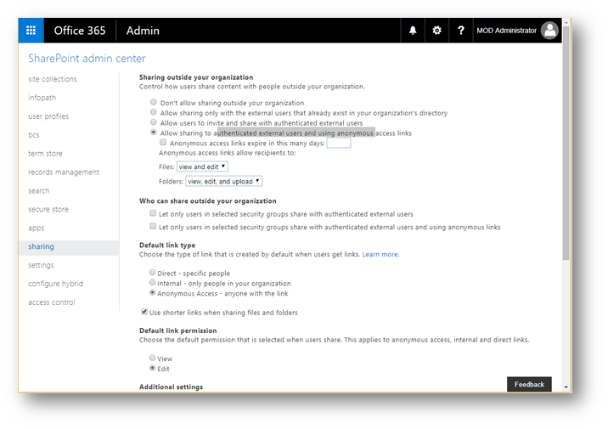Enable anonymous access links expiration checkbox

point(163,143)
